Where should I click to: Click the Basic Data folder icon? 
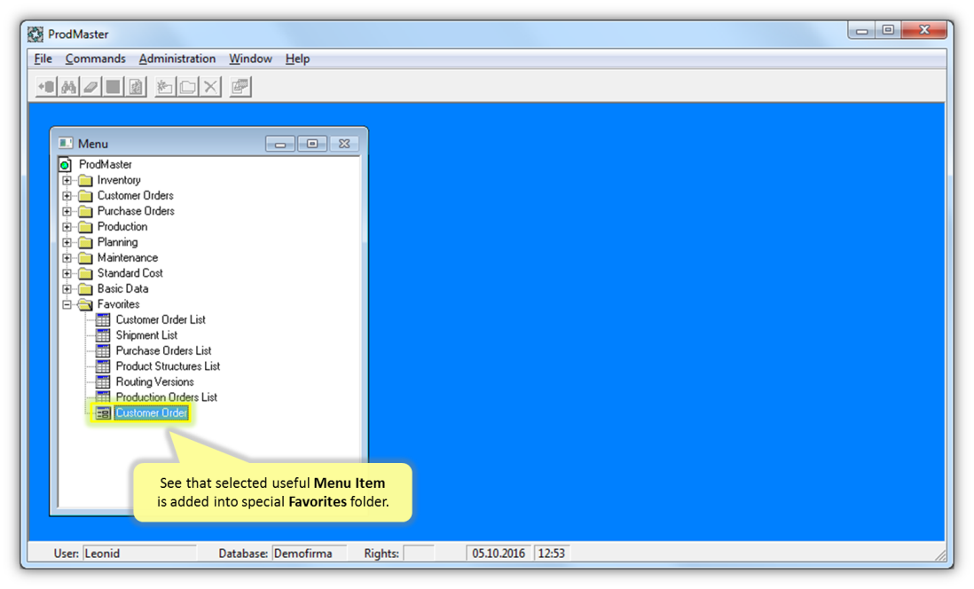click(x=86, y=289)
